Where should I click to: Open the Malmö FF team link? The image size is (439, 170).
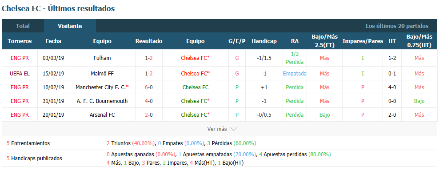tap(102, 74)
